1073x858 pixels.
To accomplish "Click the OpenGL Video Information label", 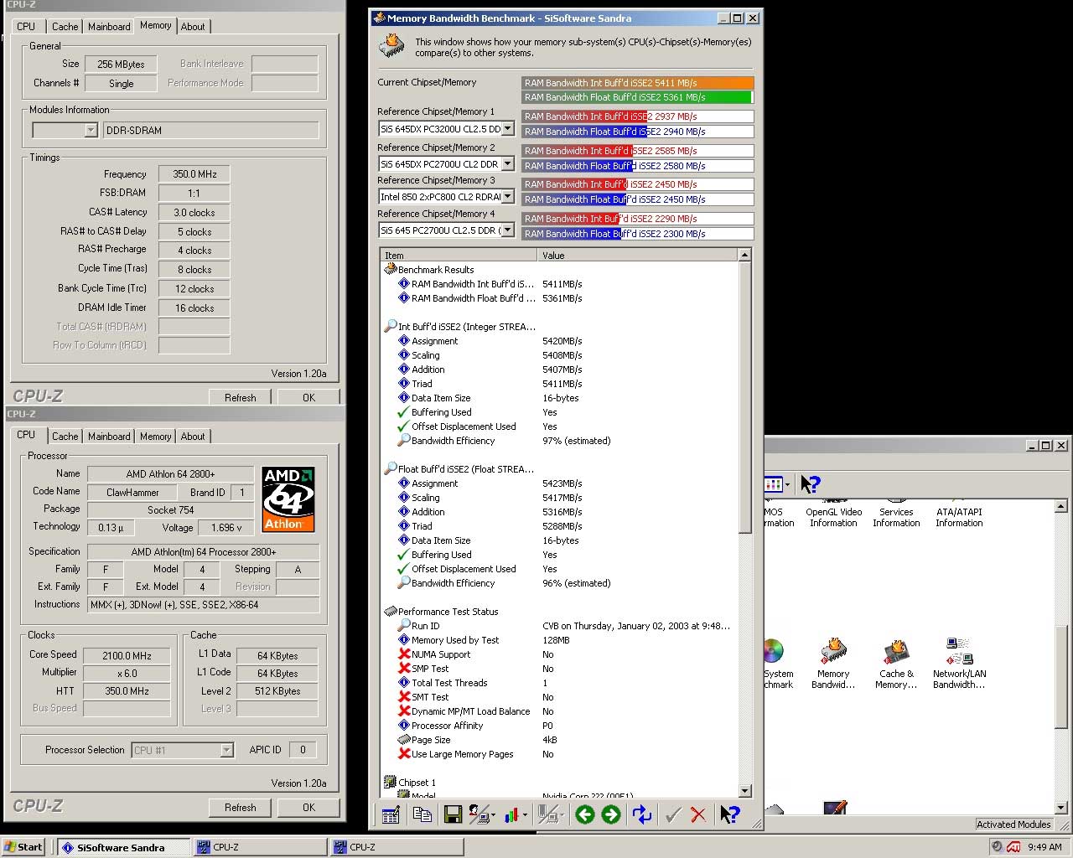I will tap(833, 518).
